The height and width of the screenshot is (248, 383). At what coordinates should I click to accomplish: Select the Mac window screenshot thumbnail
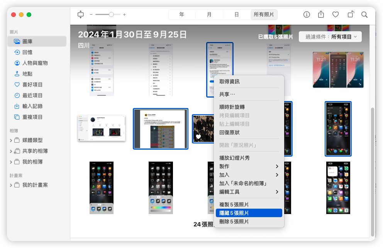102,128
